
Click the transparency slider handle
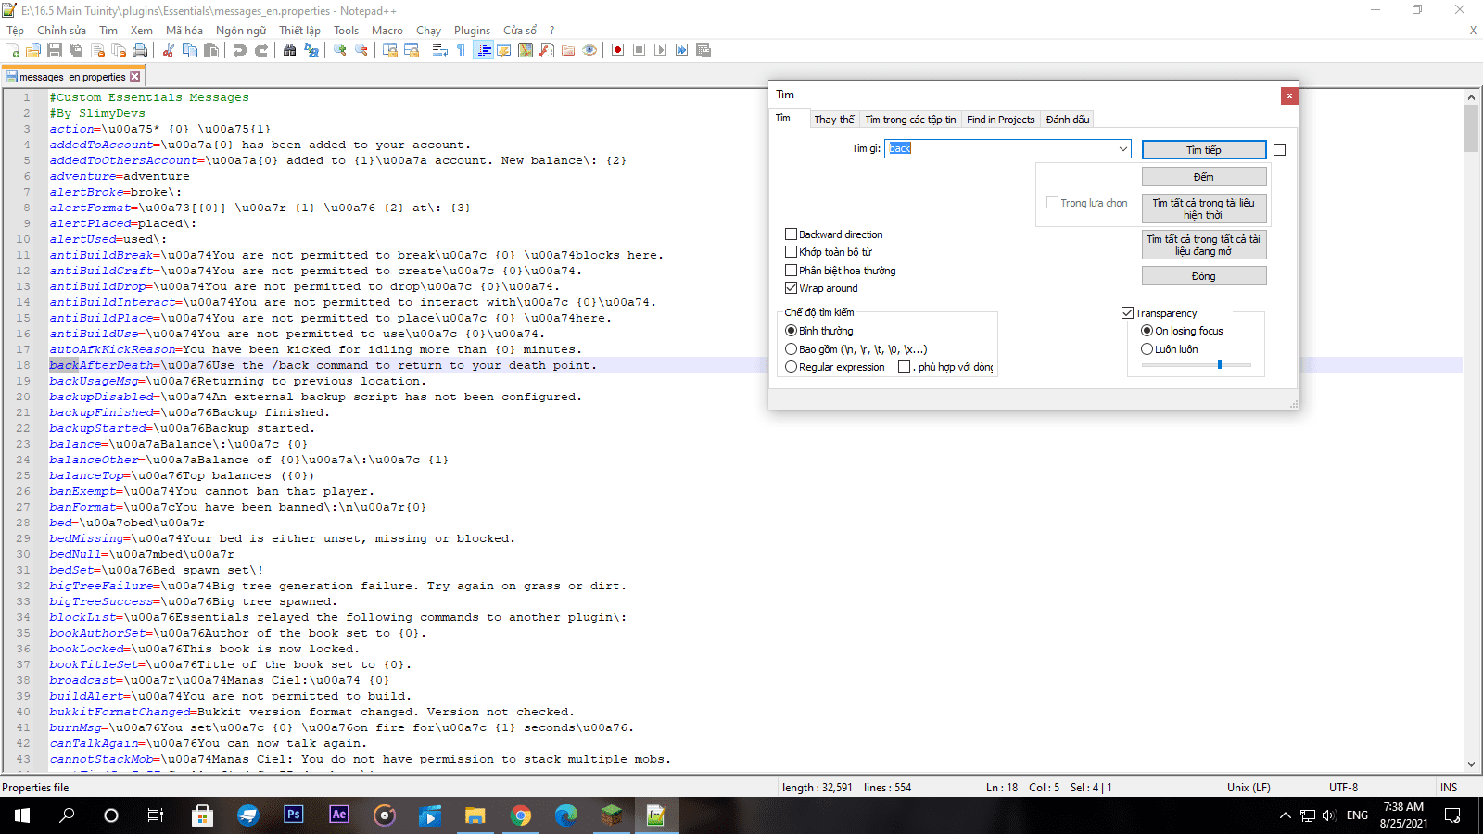click(x=1220, y=365)
